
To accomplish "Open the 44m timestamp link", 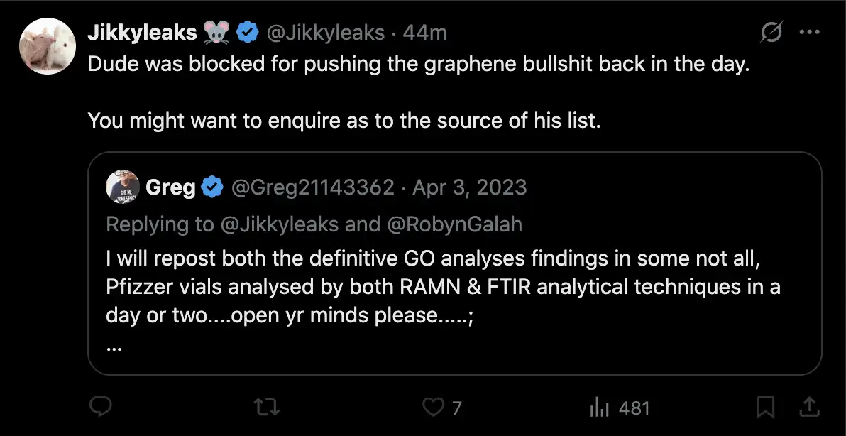I will click(424, 33).
